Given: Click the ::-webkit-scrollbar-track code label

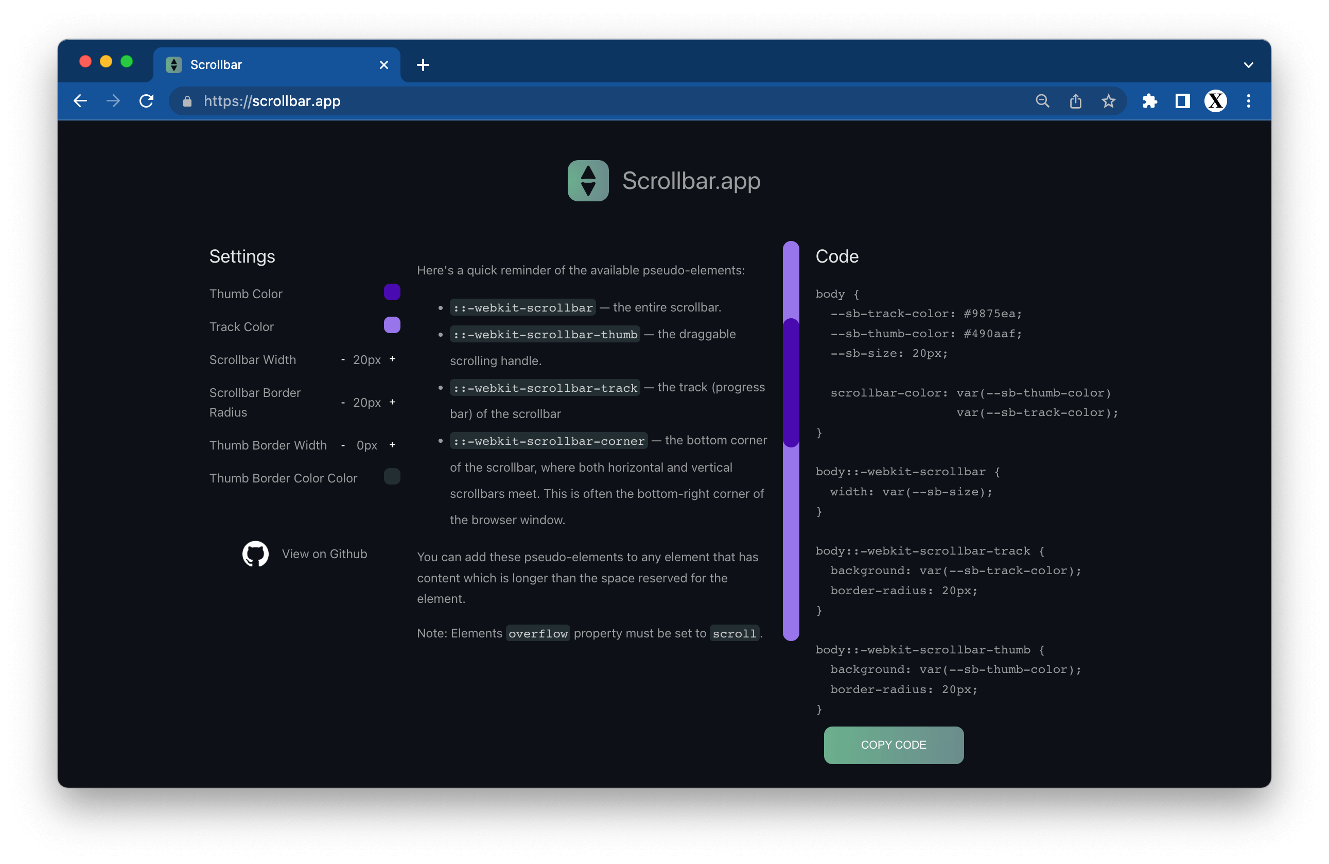Looking at the screenshot, I should (x=545, y=388).
